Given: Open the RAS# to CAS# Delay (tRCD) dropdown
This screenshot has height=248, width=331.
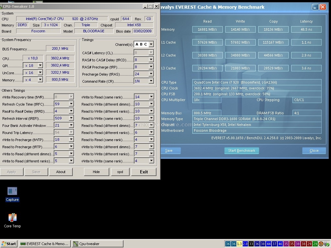Looking at the screenshot, I should (151, 60).
